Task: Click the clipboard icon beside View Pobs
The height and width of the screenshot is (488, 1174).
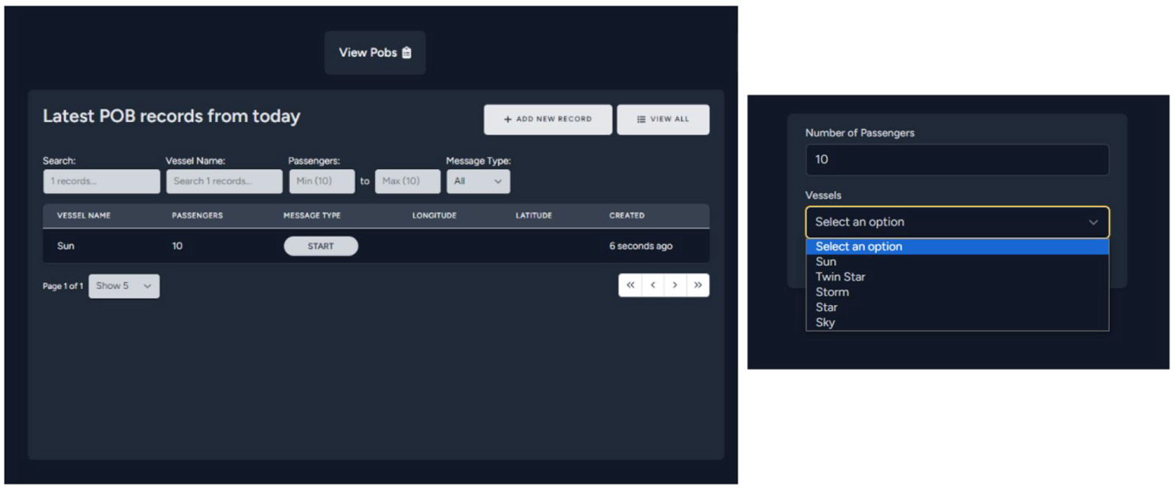Action: click(407, 53)
